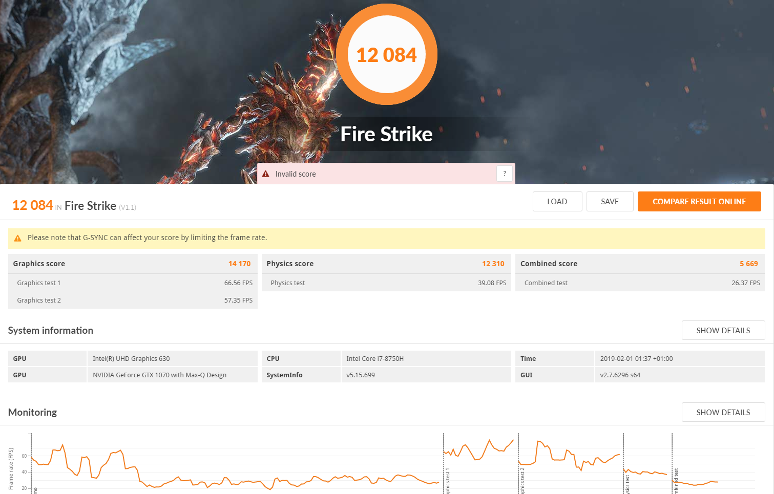Click the Graphics test 2 label

tap(39, 300)
